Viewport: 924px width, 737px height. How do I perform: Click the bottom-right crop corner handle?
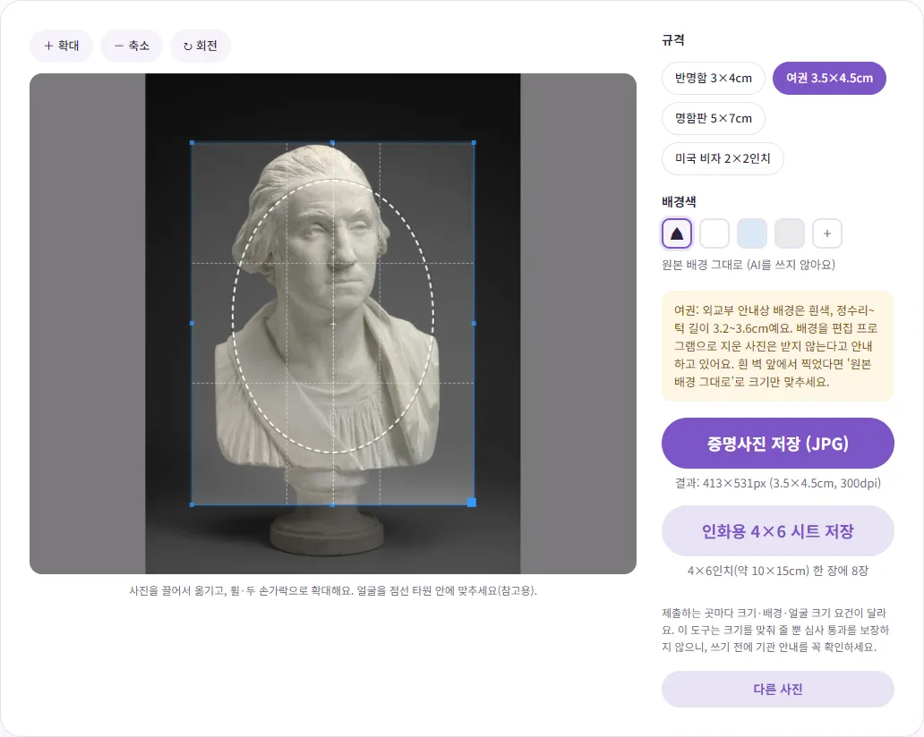pos(472,502)
